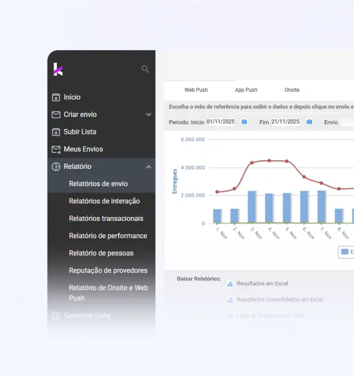Open the Fim date calendar picker icon

point(309,122)
